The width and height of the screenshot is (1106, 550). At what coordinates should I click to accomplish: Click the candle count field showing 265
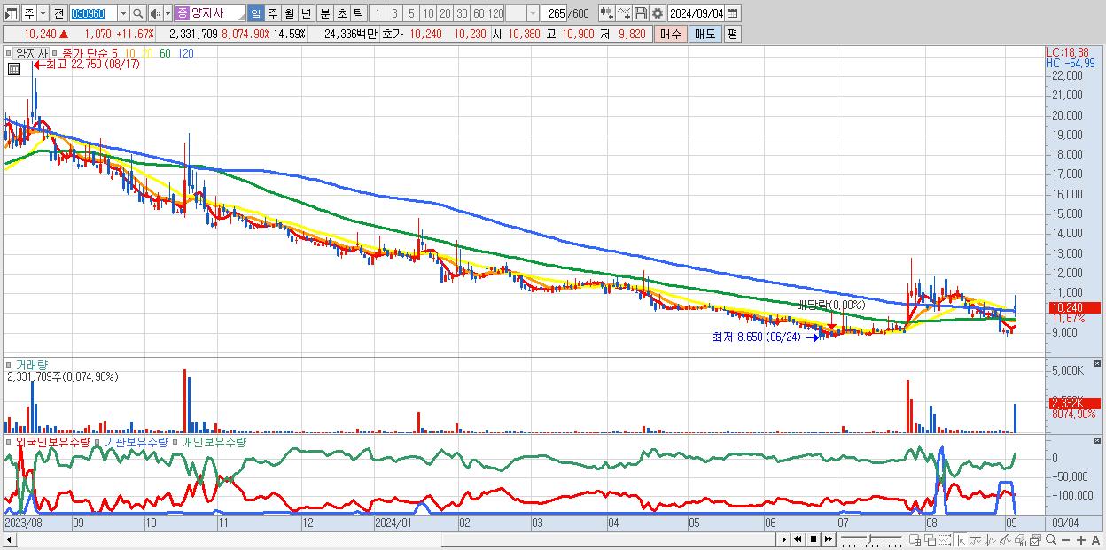[x=554, y=13]
